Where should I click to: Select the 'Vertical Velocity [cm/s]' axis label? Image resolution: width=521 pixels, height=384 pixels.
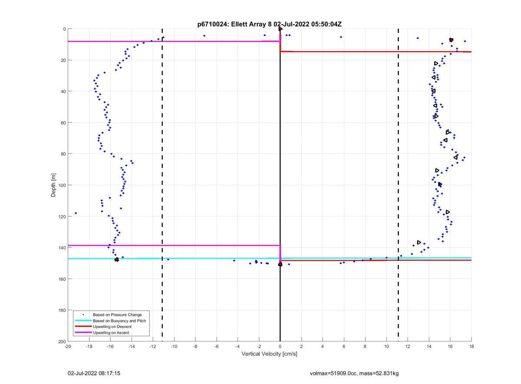pos(269,354)
